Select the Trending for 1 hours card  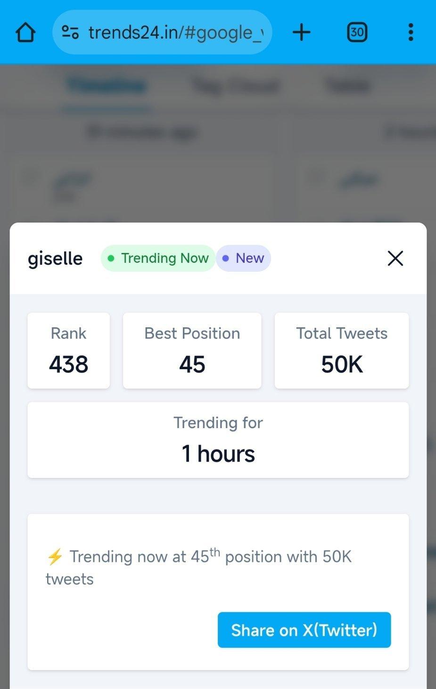pos(218,440)
